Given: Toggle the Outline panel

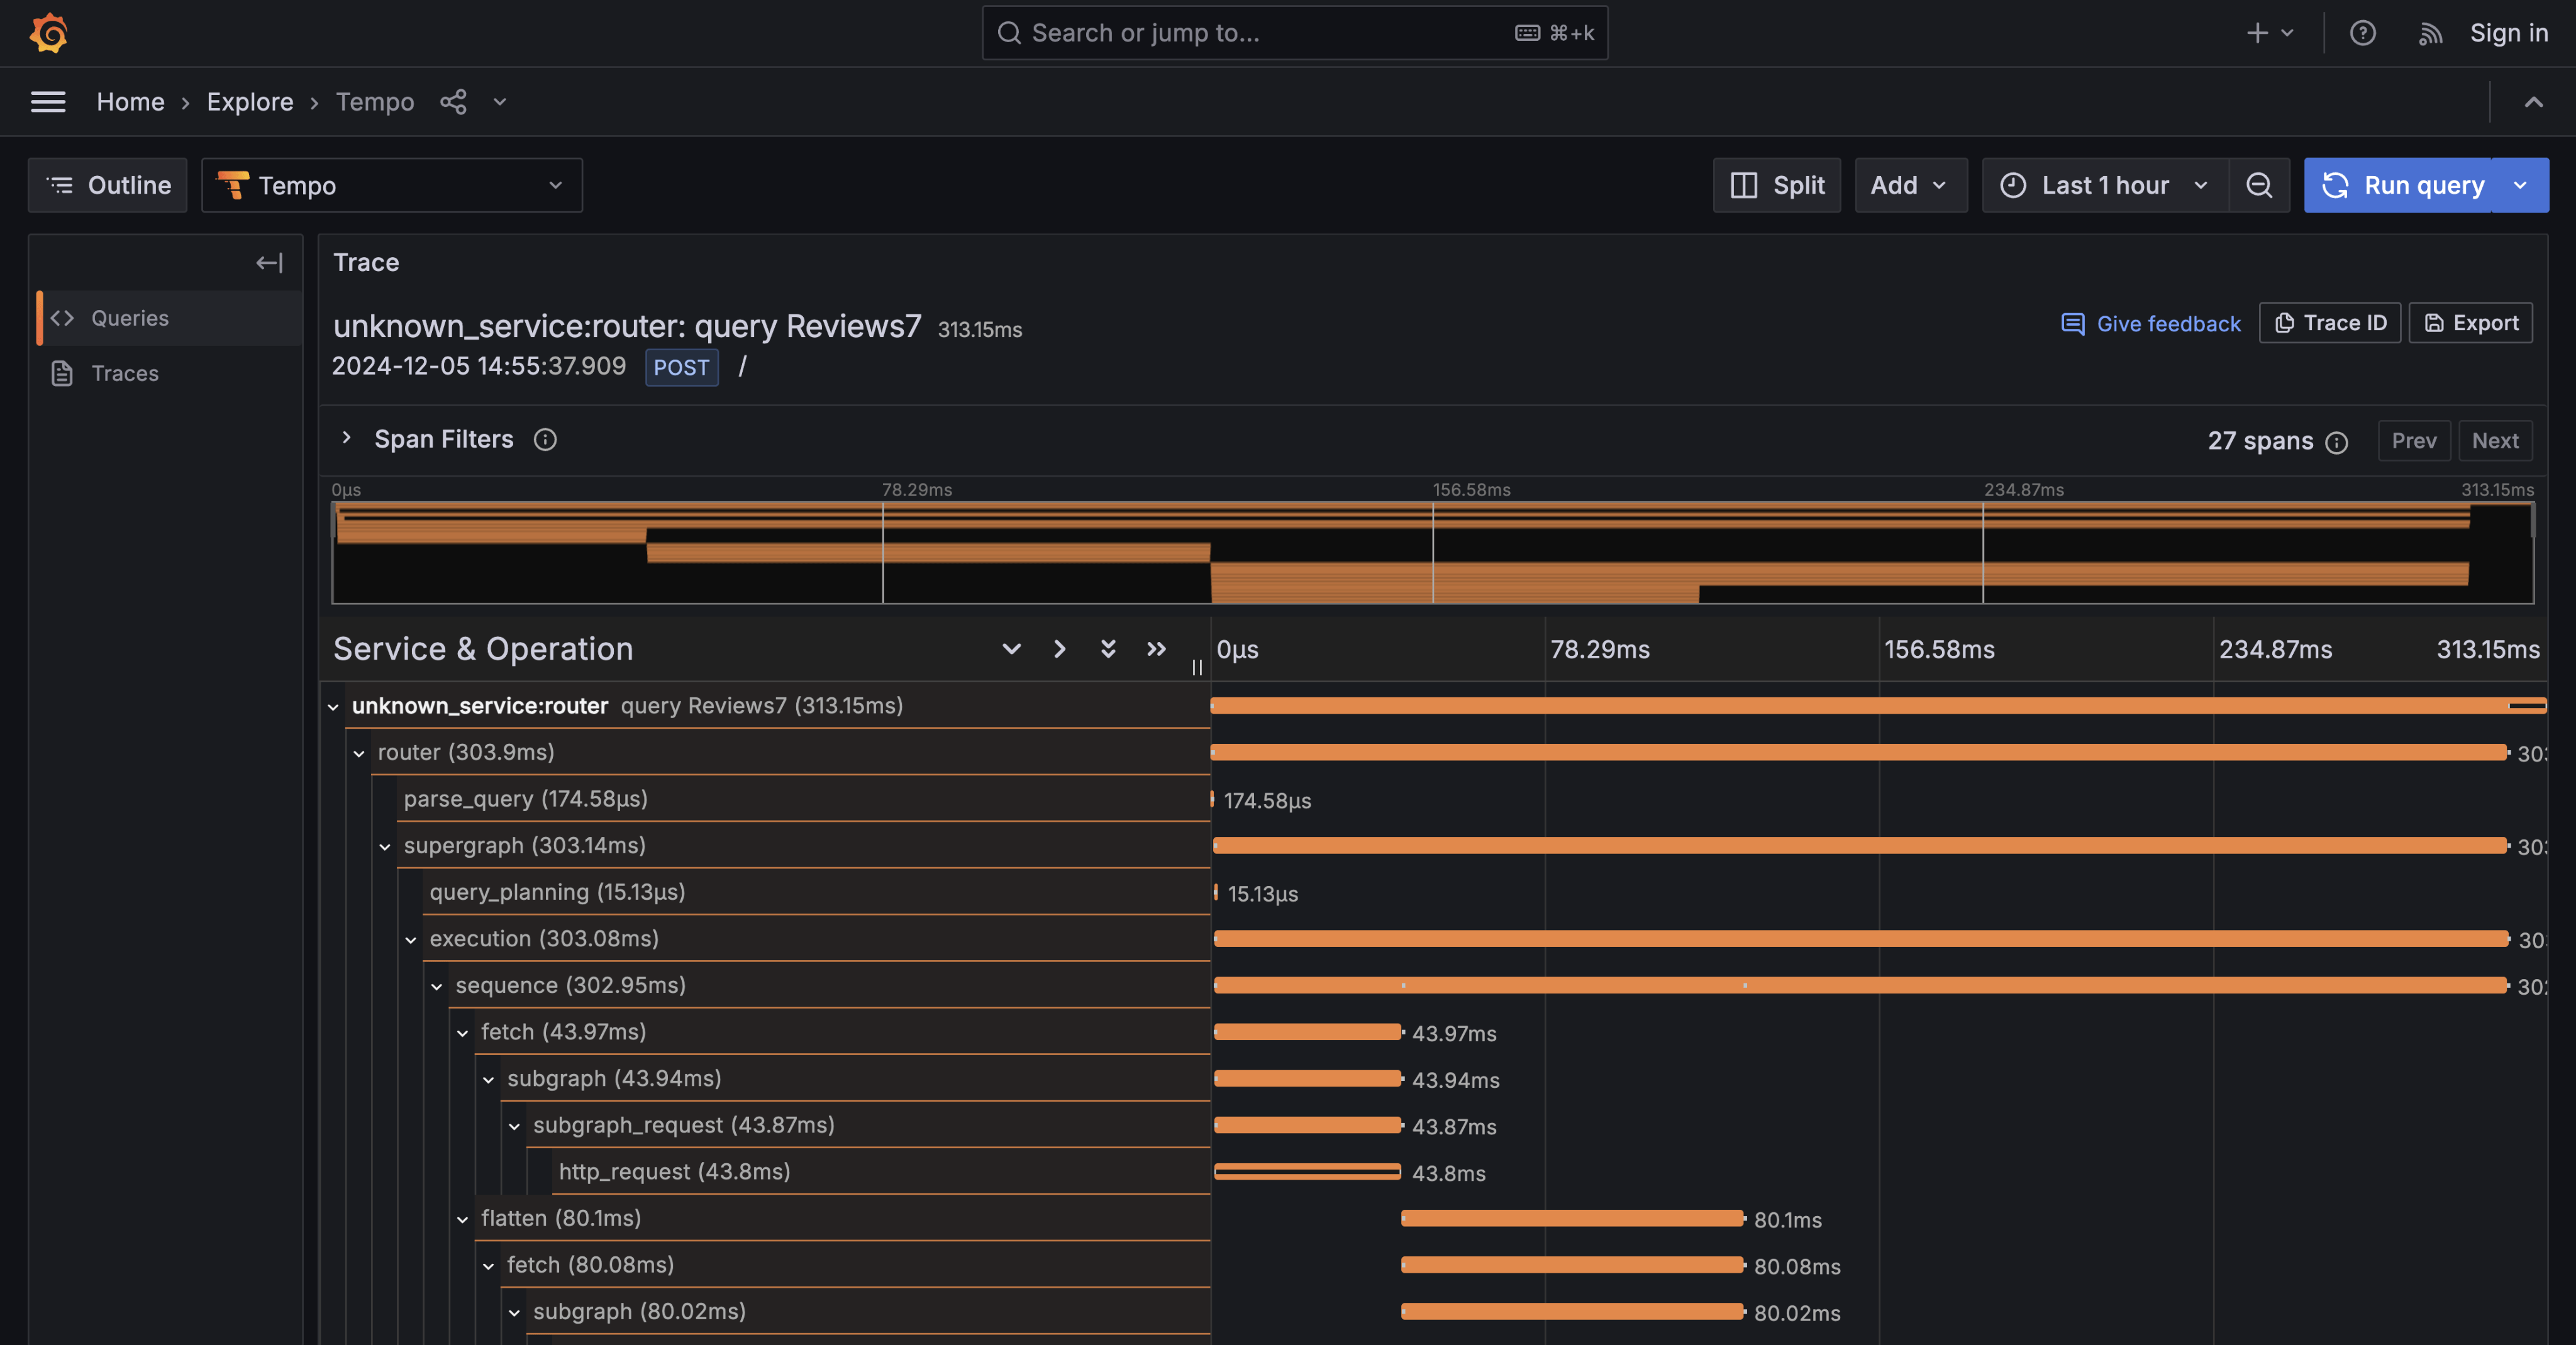Looking at the screenshot, I should [x=108, y=185].
